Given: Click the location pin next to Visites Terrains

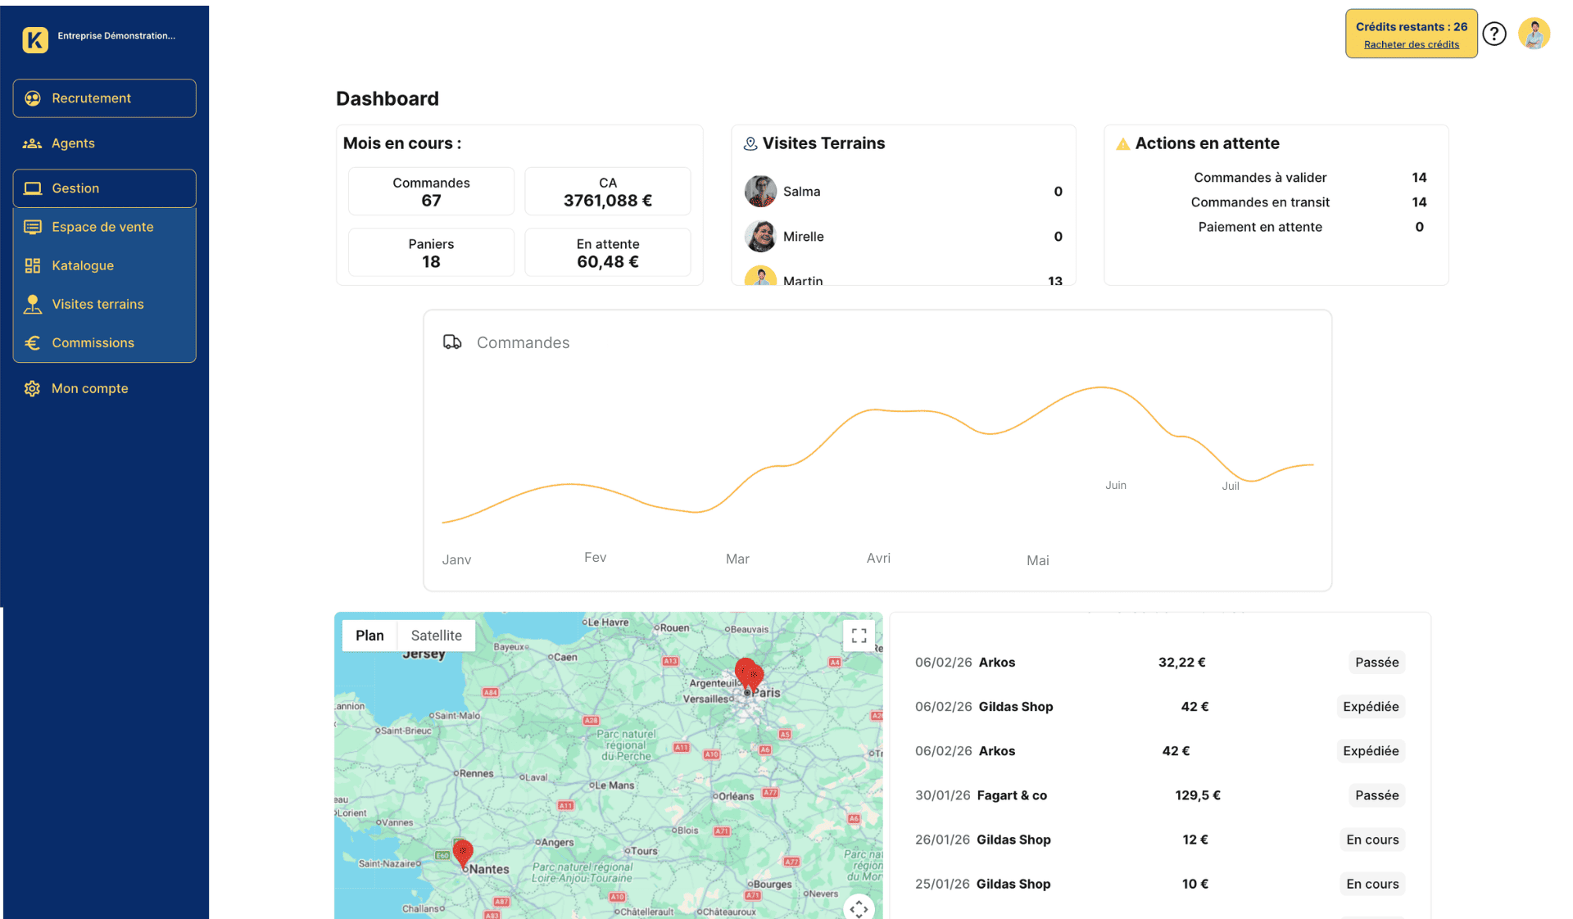Looking at the screenshot, I should pyautogui.click(x=748, y=143).
